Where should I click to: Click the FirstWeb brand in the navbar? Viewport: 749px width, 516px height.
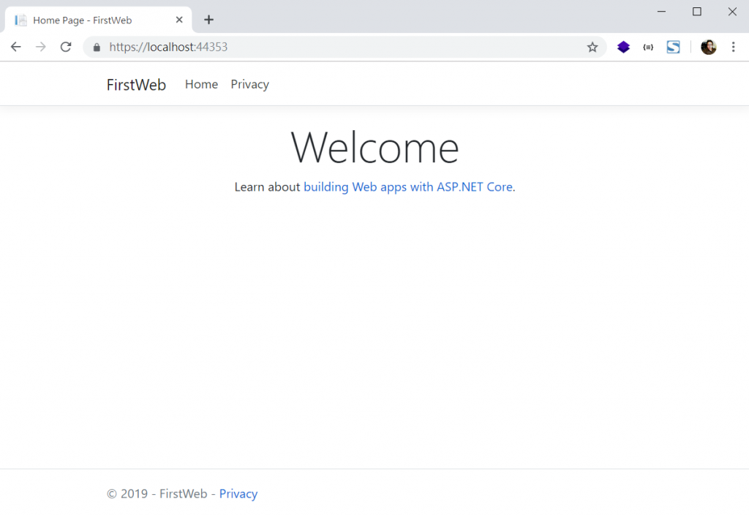point(136,85)
